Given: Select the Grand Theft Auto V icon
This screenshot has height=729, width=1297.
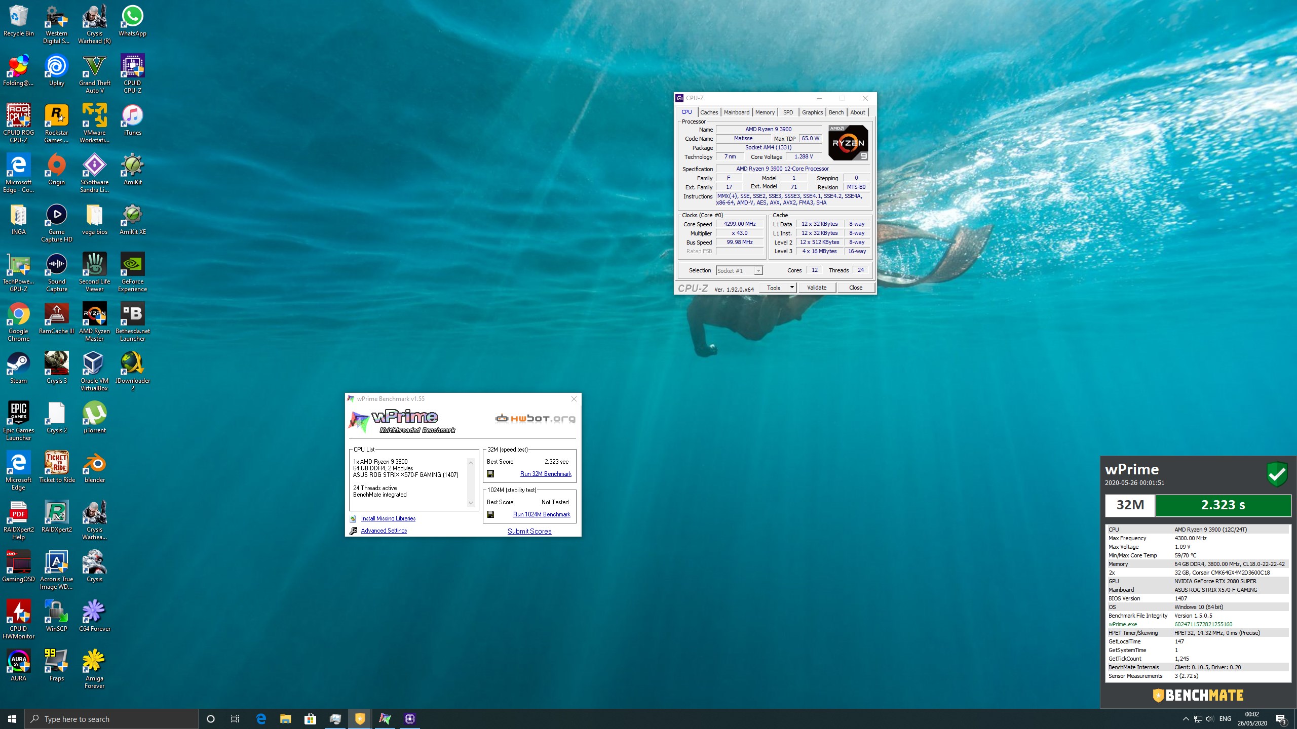Looking at the screenshot, I should 94,74.
